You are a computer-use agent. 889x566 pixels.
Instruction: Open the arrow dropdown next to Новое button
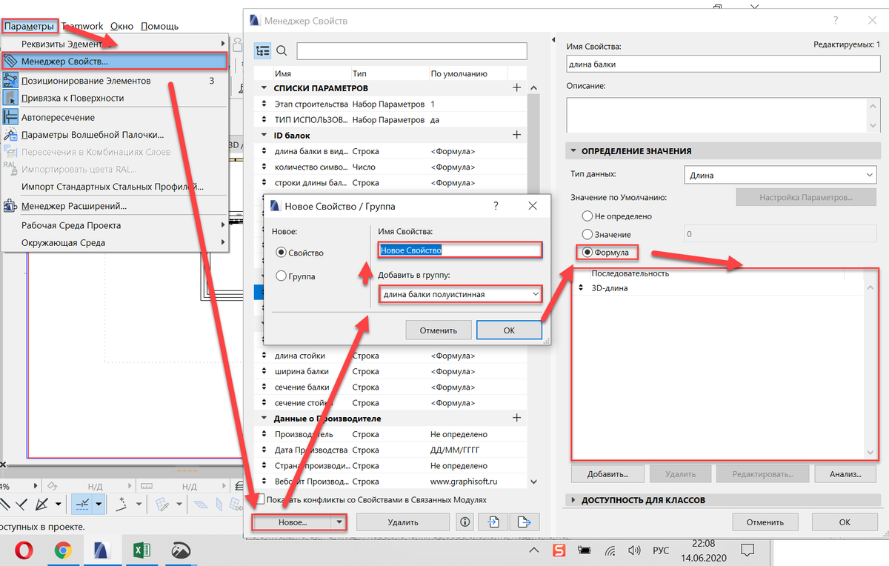point(339,522)
